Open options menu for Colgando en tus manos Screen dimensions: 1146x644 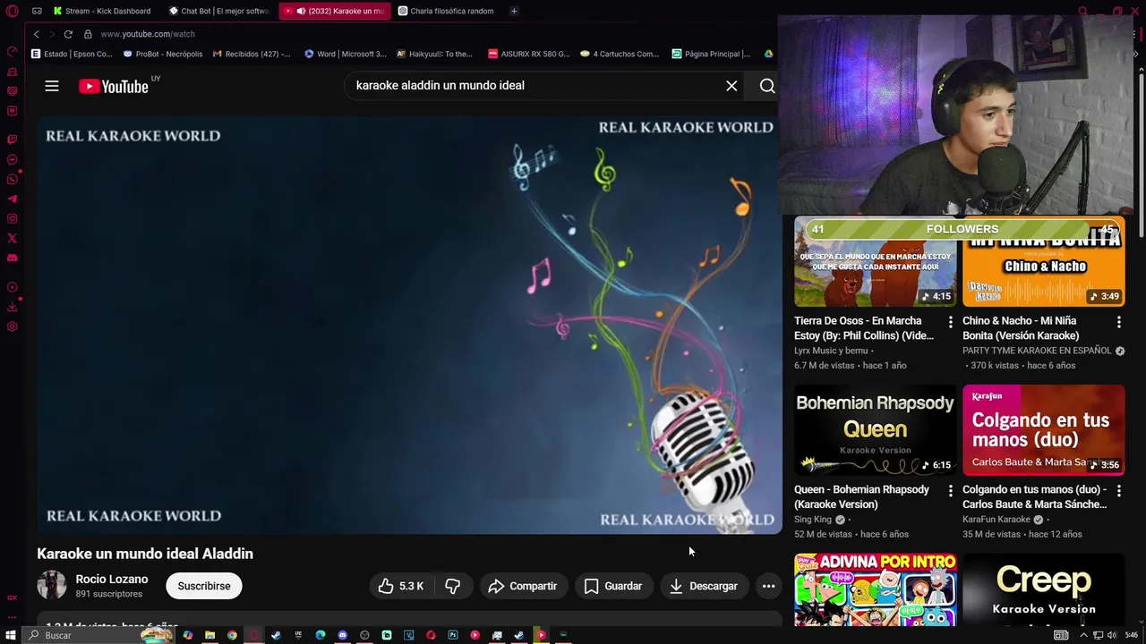click(x=1118, y=490)
